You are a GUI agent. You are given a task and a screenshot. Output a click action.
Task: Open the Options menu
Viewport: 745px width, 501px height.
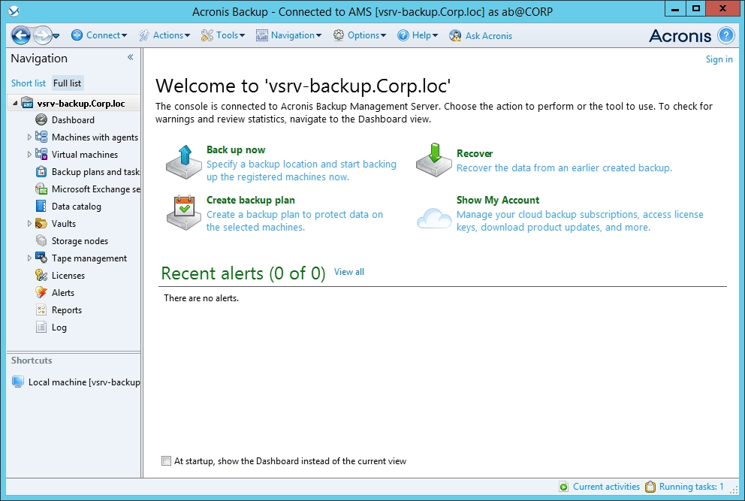click(x=360, y=35)
